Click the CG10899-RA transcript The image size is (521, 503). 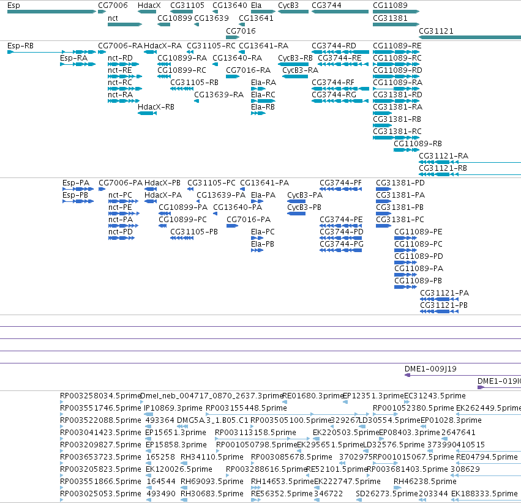(x=164, y=64)
